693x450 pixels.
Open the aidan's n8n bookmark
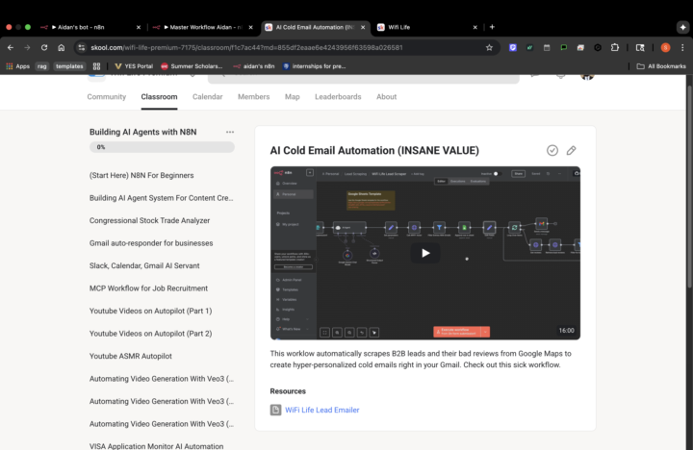coord(254,66)
